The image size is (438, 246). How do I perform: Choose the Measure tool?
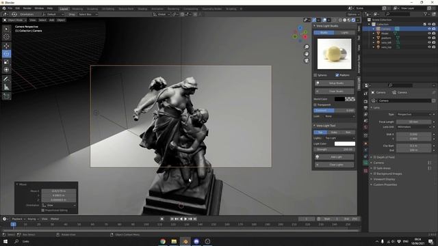[x=6, y=87]
